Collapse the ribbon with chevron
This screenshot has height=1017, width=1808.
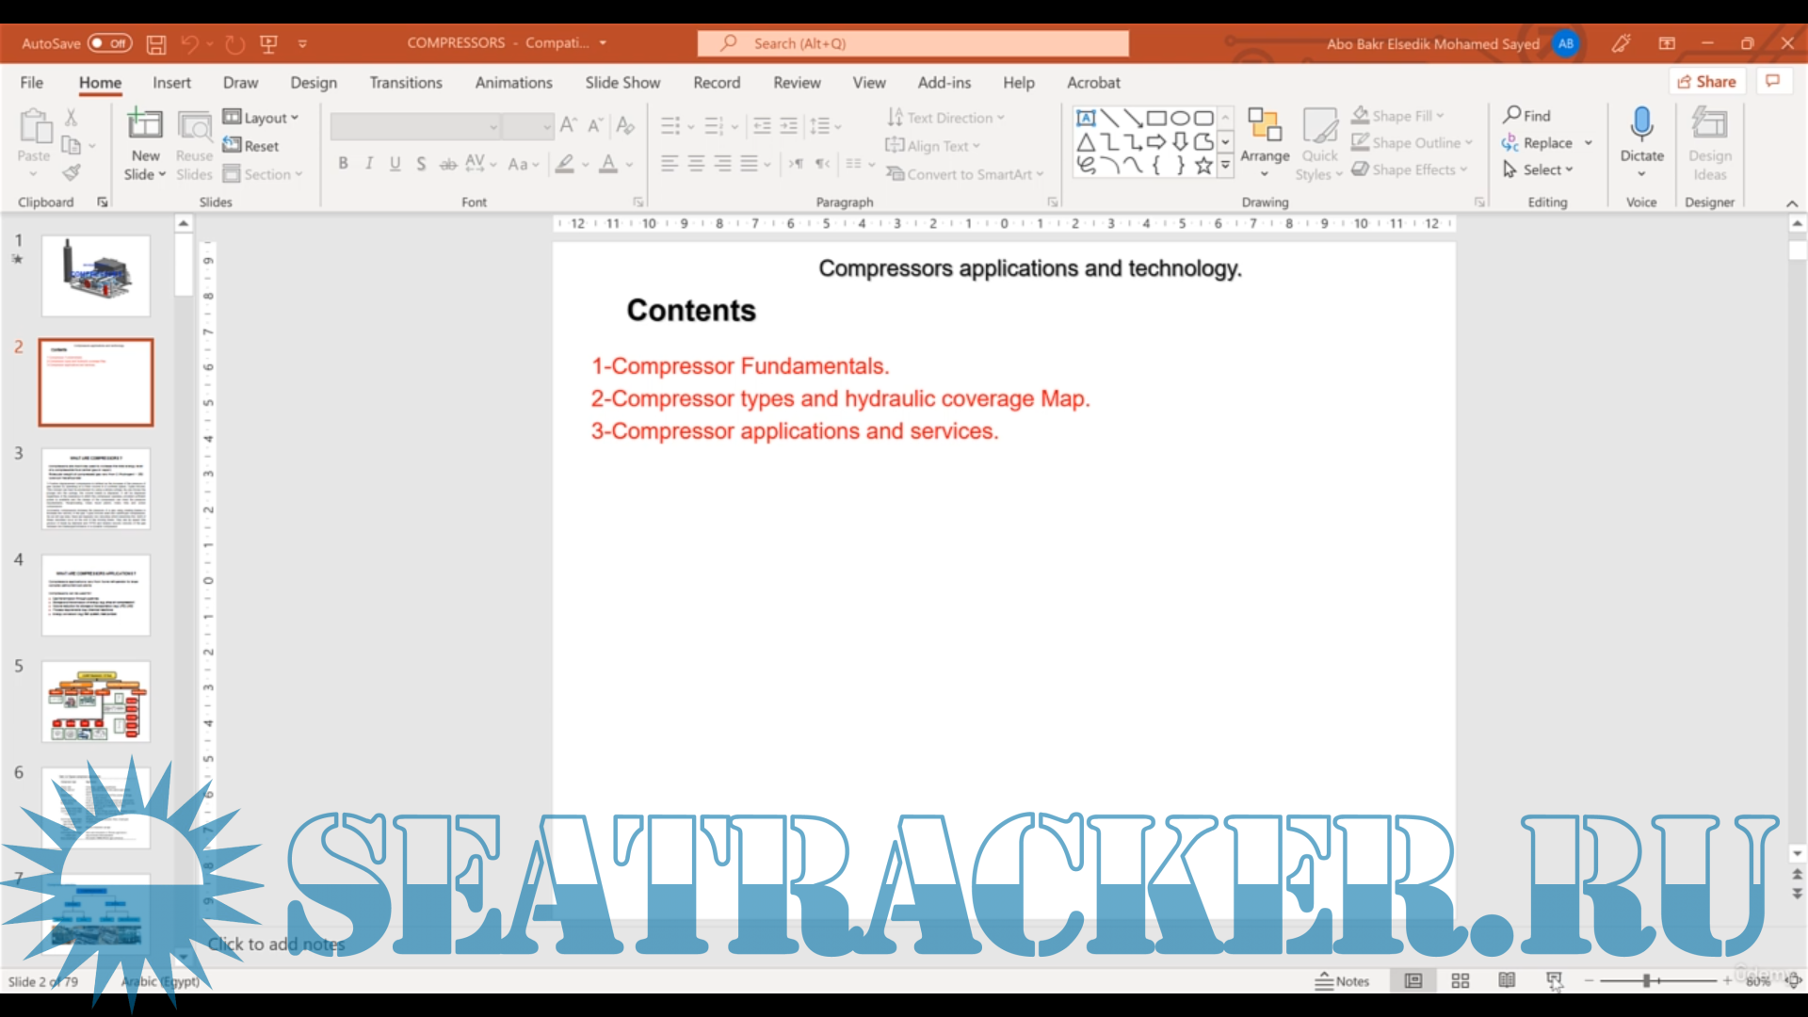pyautogui.click(x=1791, y=203)
